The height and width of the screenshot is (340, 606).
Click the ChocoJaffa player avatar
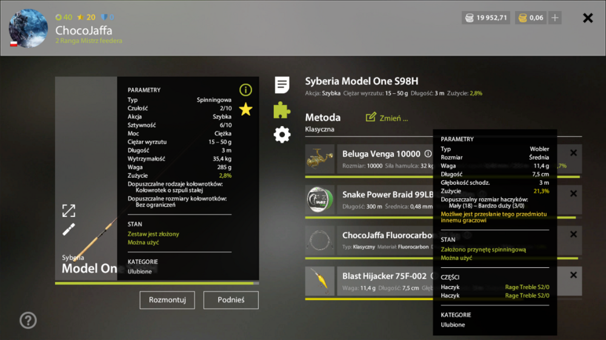[x=28, y=28]
